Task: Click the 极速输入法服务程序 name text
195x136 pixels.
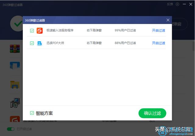Action: (x=60, y=30)
